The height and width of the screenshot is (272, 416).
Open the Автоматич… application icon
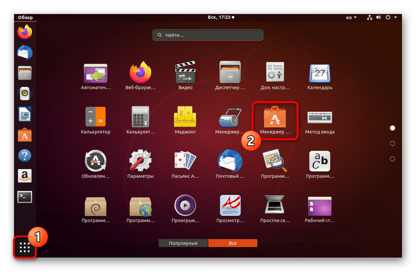click(x=95, y=76)
